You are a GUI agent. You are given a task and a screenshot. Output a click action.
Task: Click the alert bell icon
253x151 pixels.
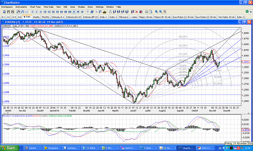coord(111,12)
